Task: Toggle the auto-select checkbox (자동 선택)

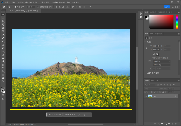Action: [x=15, y=7]
